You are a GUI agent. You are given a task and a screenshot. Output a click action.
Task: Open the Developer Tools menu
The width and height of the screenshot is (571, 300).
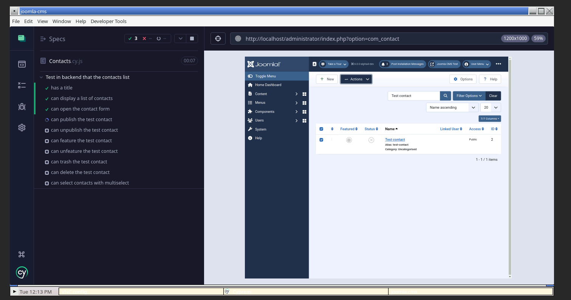pos(108,21)
